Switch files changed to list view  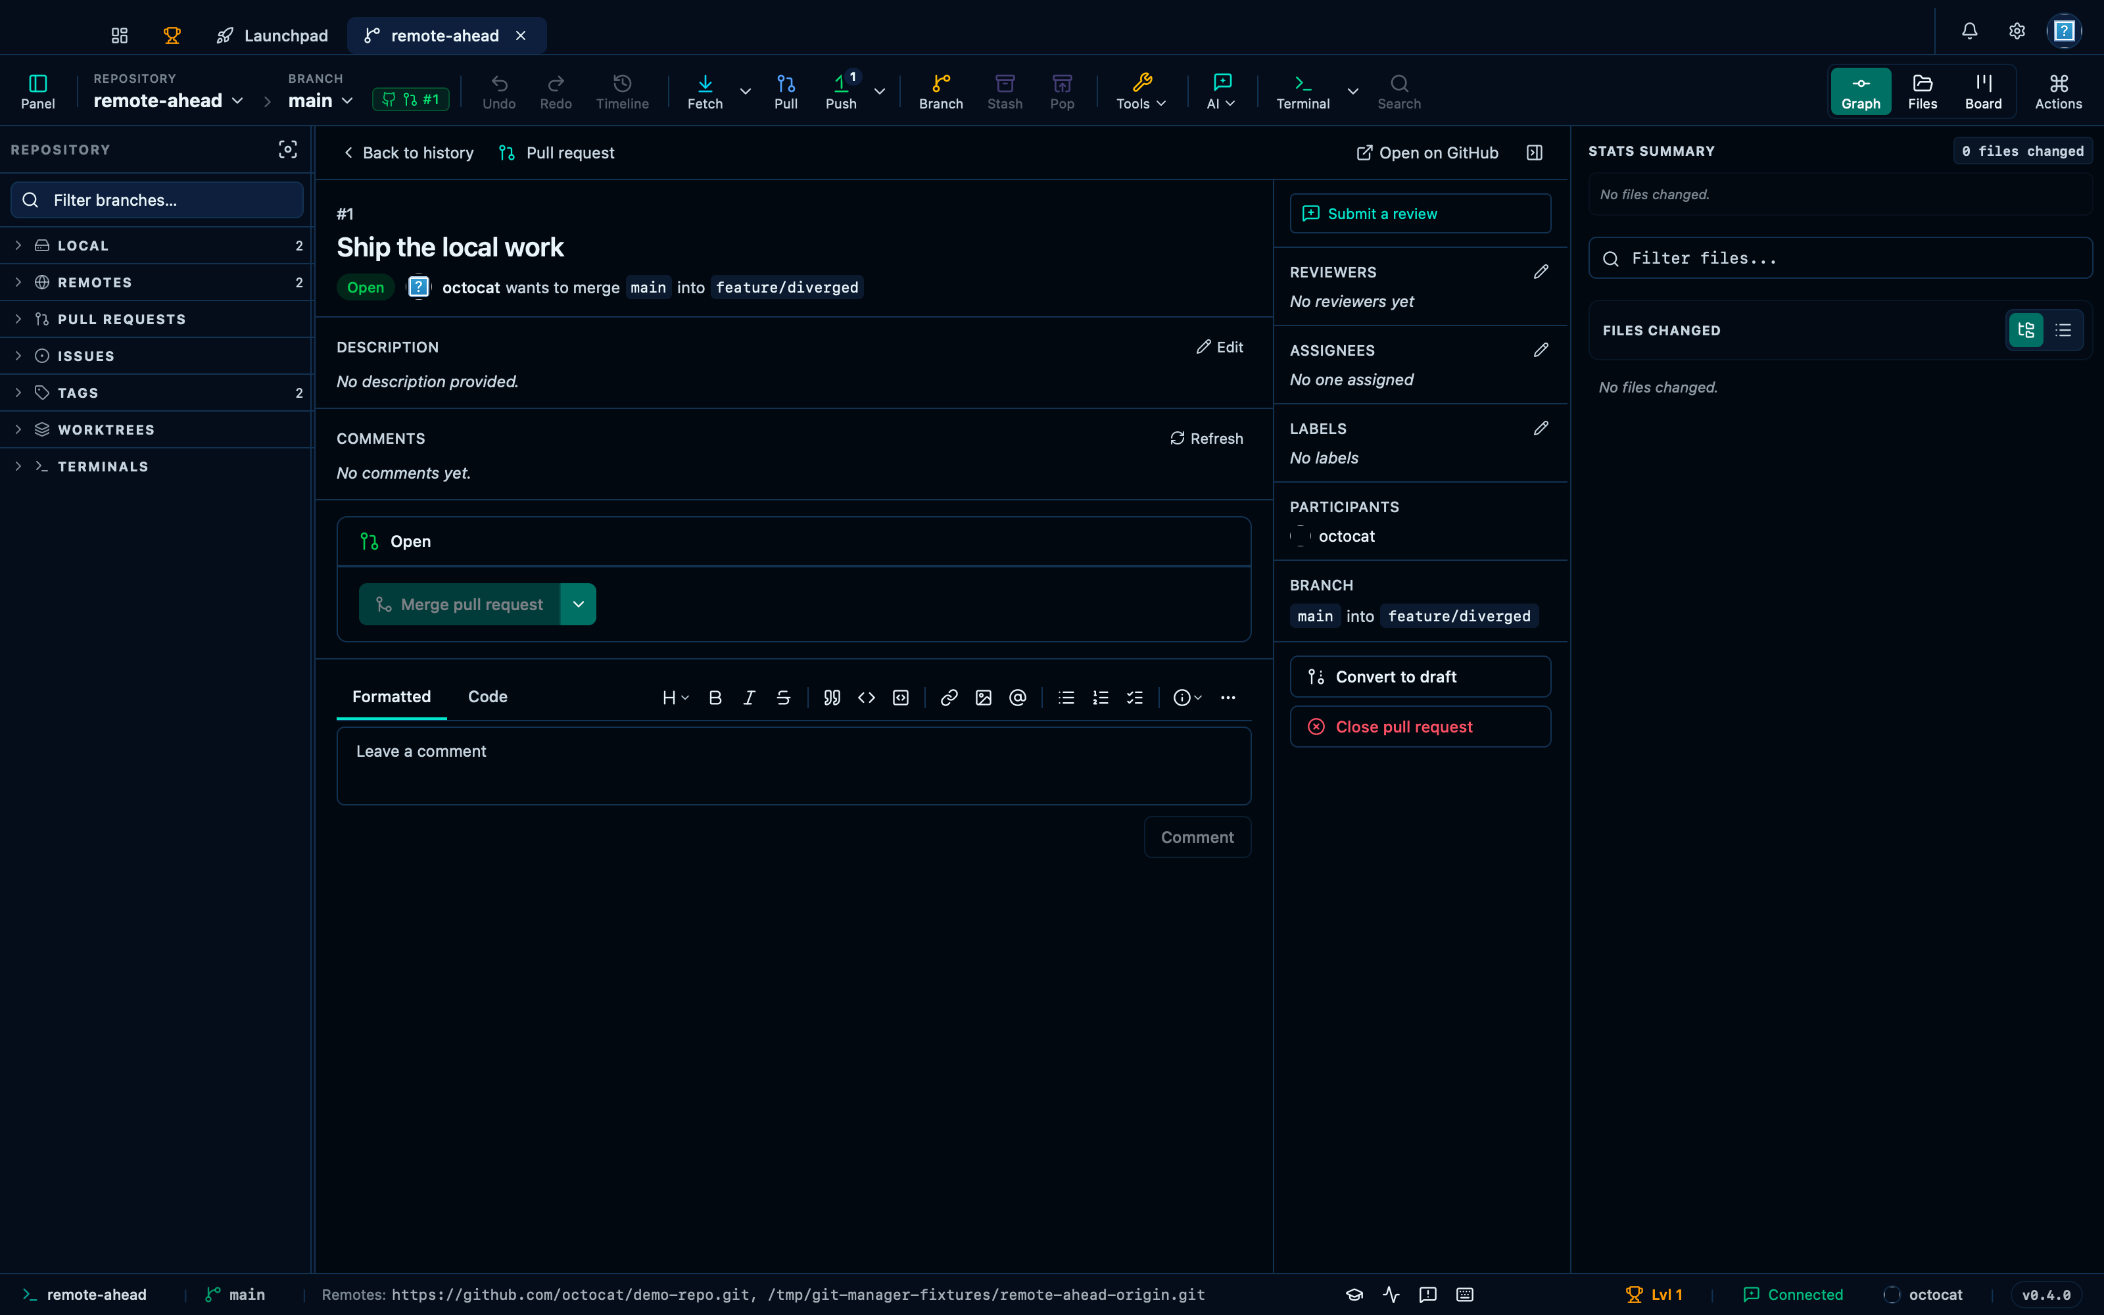tap(2063, 331)
